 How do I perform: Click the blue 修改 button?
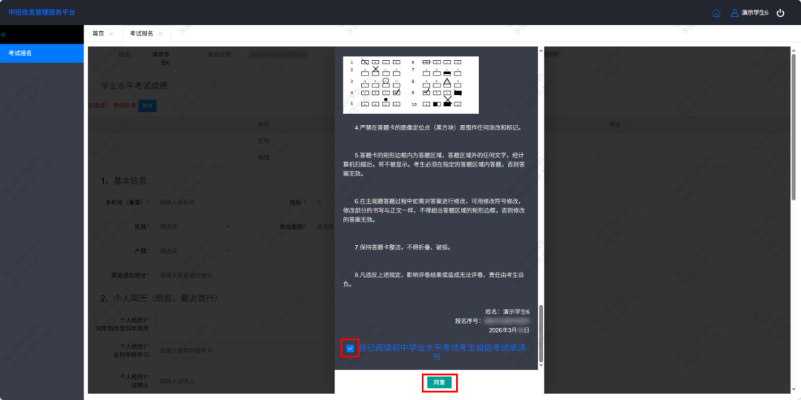click(148, 106)
